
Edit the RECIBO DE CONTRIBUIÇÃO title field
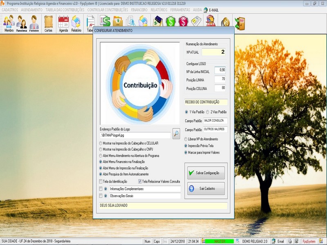click(x=206, y=102)
